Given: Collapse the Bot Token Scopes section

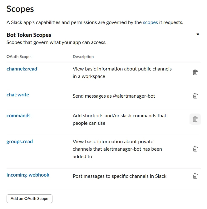Looking at the screenshot, I should pos(198,35).
